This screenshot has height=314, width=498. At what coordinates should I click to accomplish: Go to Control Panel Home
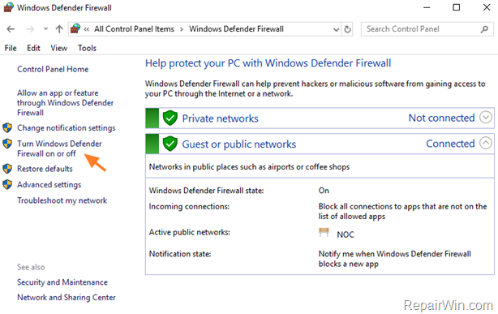tap(53, 69)
